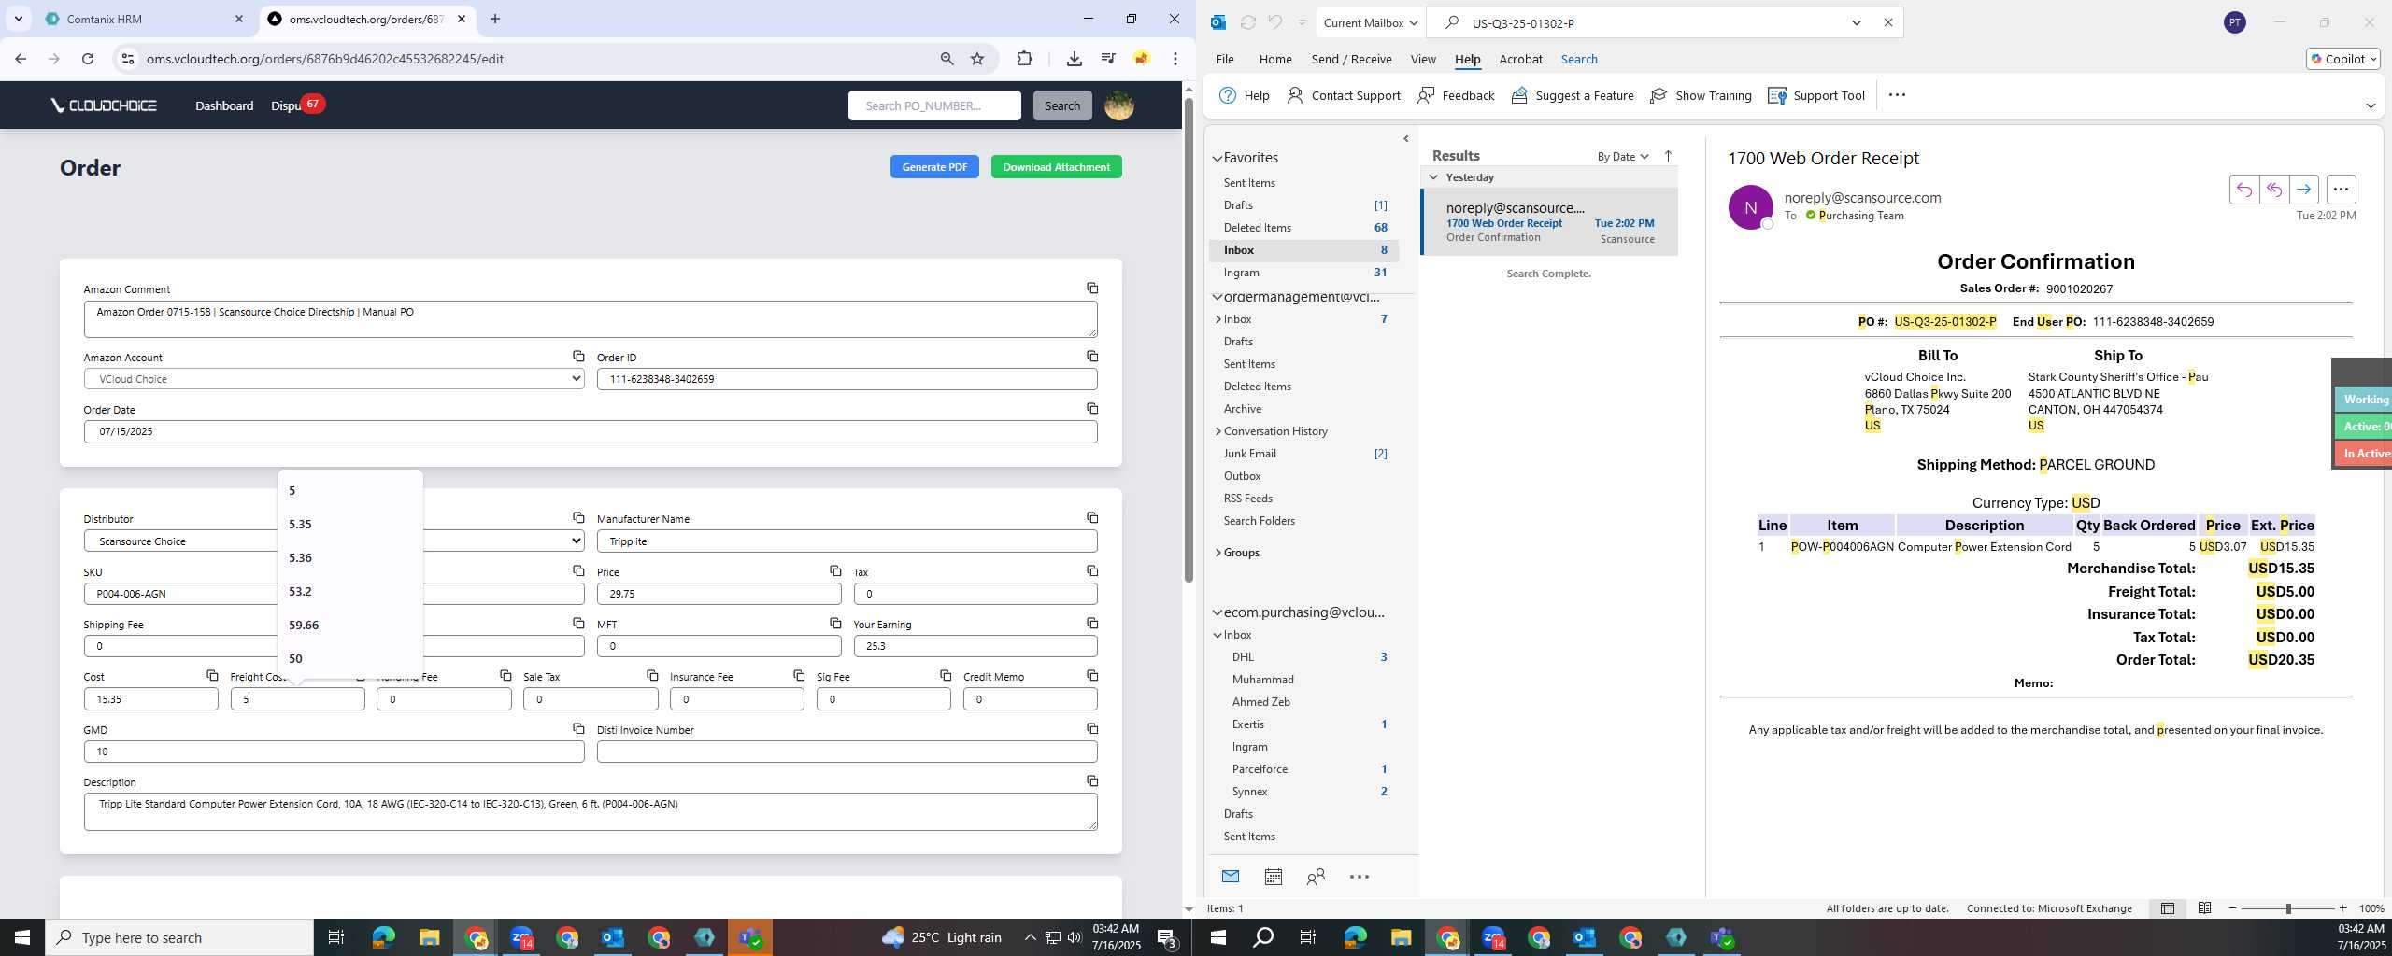Image resolution: width=2392 pixels, height=956 pixels.
Task: Click Reply All in Outlook email
Action: click(x=2273, y=190)
